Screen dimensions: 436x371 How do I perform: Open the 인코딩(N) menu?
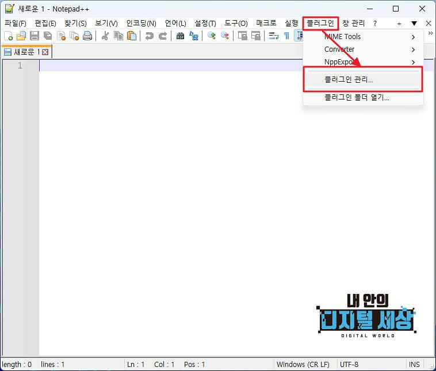pyautogui.click(x=141, y=24)
